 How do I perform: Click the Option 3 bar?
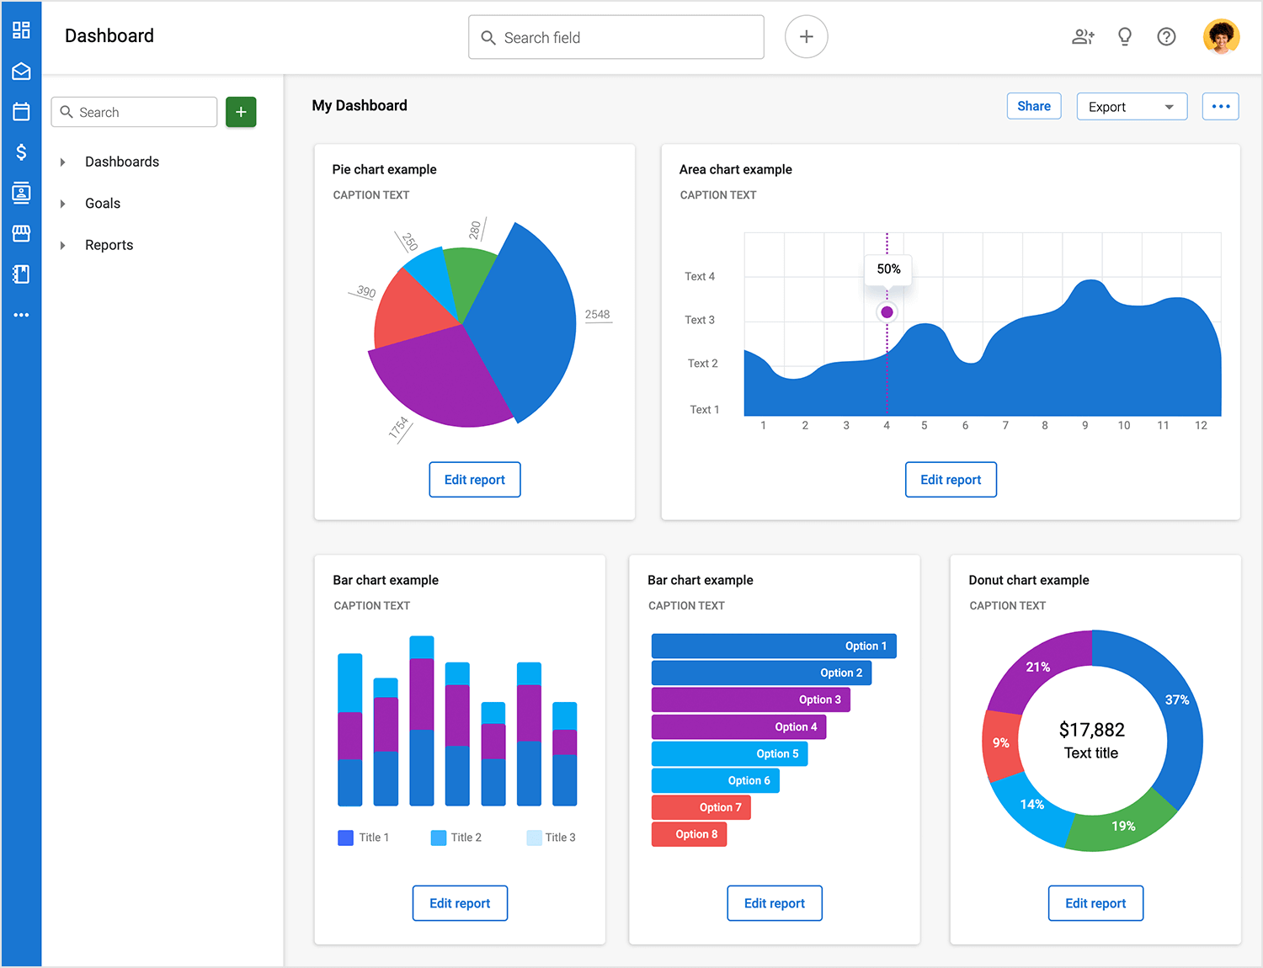point(751,699)
